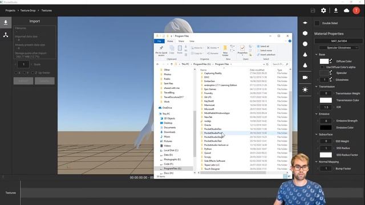Collapse the Base section
This screenshot has height=205, width=365.
317,55
